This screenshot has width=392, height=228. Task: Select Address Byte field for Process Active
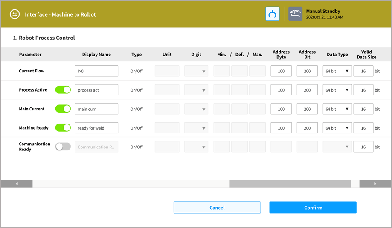click(281, 90)
